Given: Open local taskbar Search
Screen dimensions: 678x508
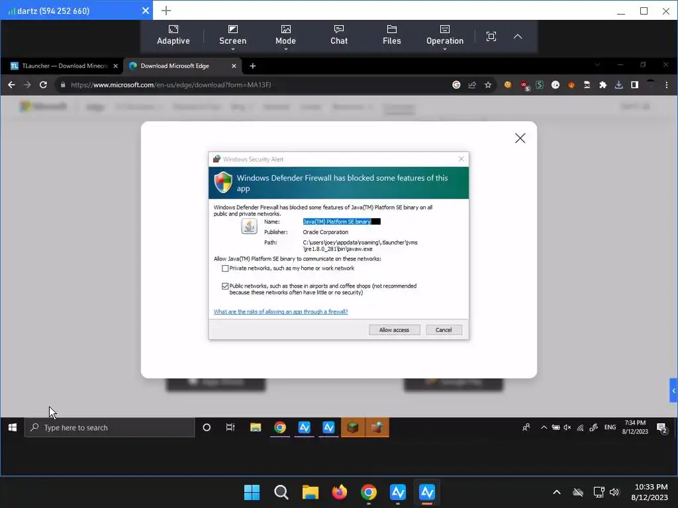Looking at the screenshot, I should coord(281,492).
